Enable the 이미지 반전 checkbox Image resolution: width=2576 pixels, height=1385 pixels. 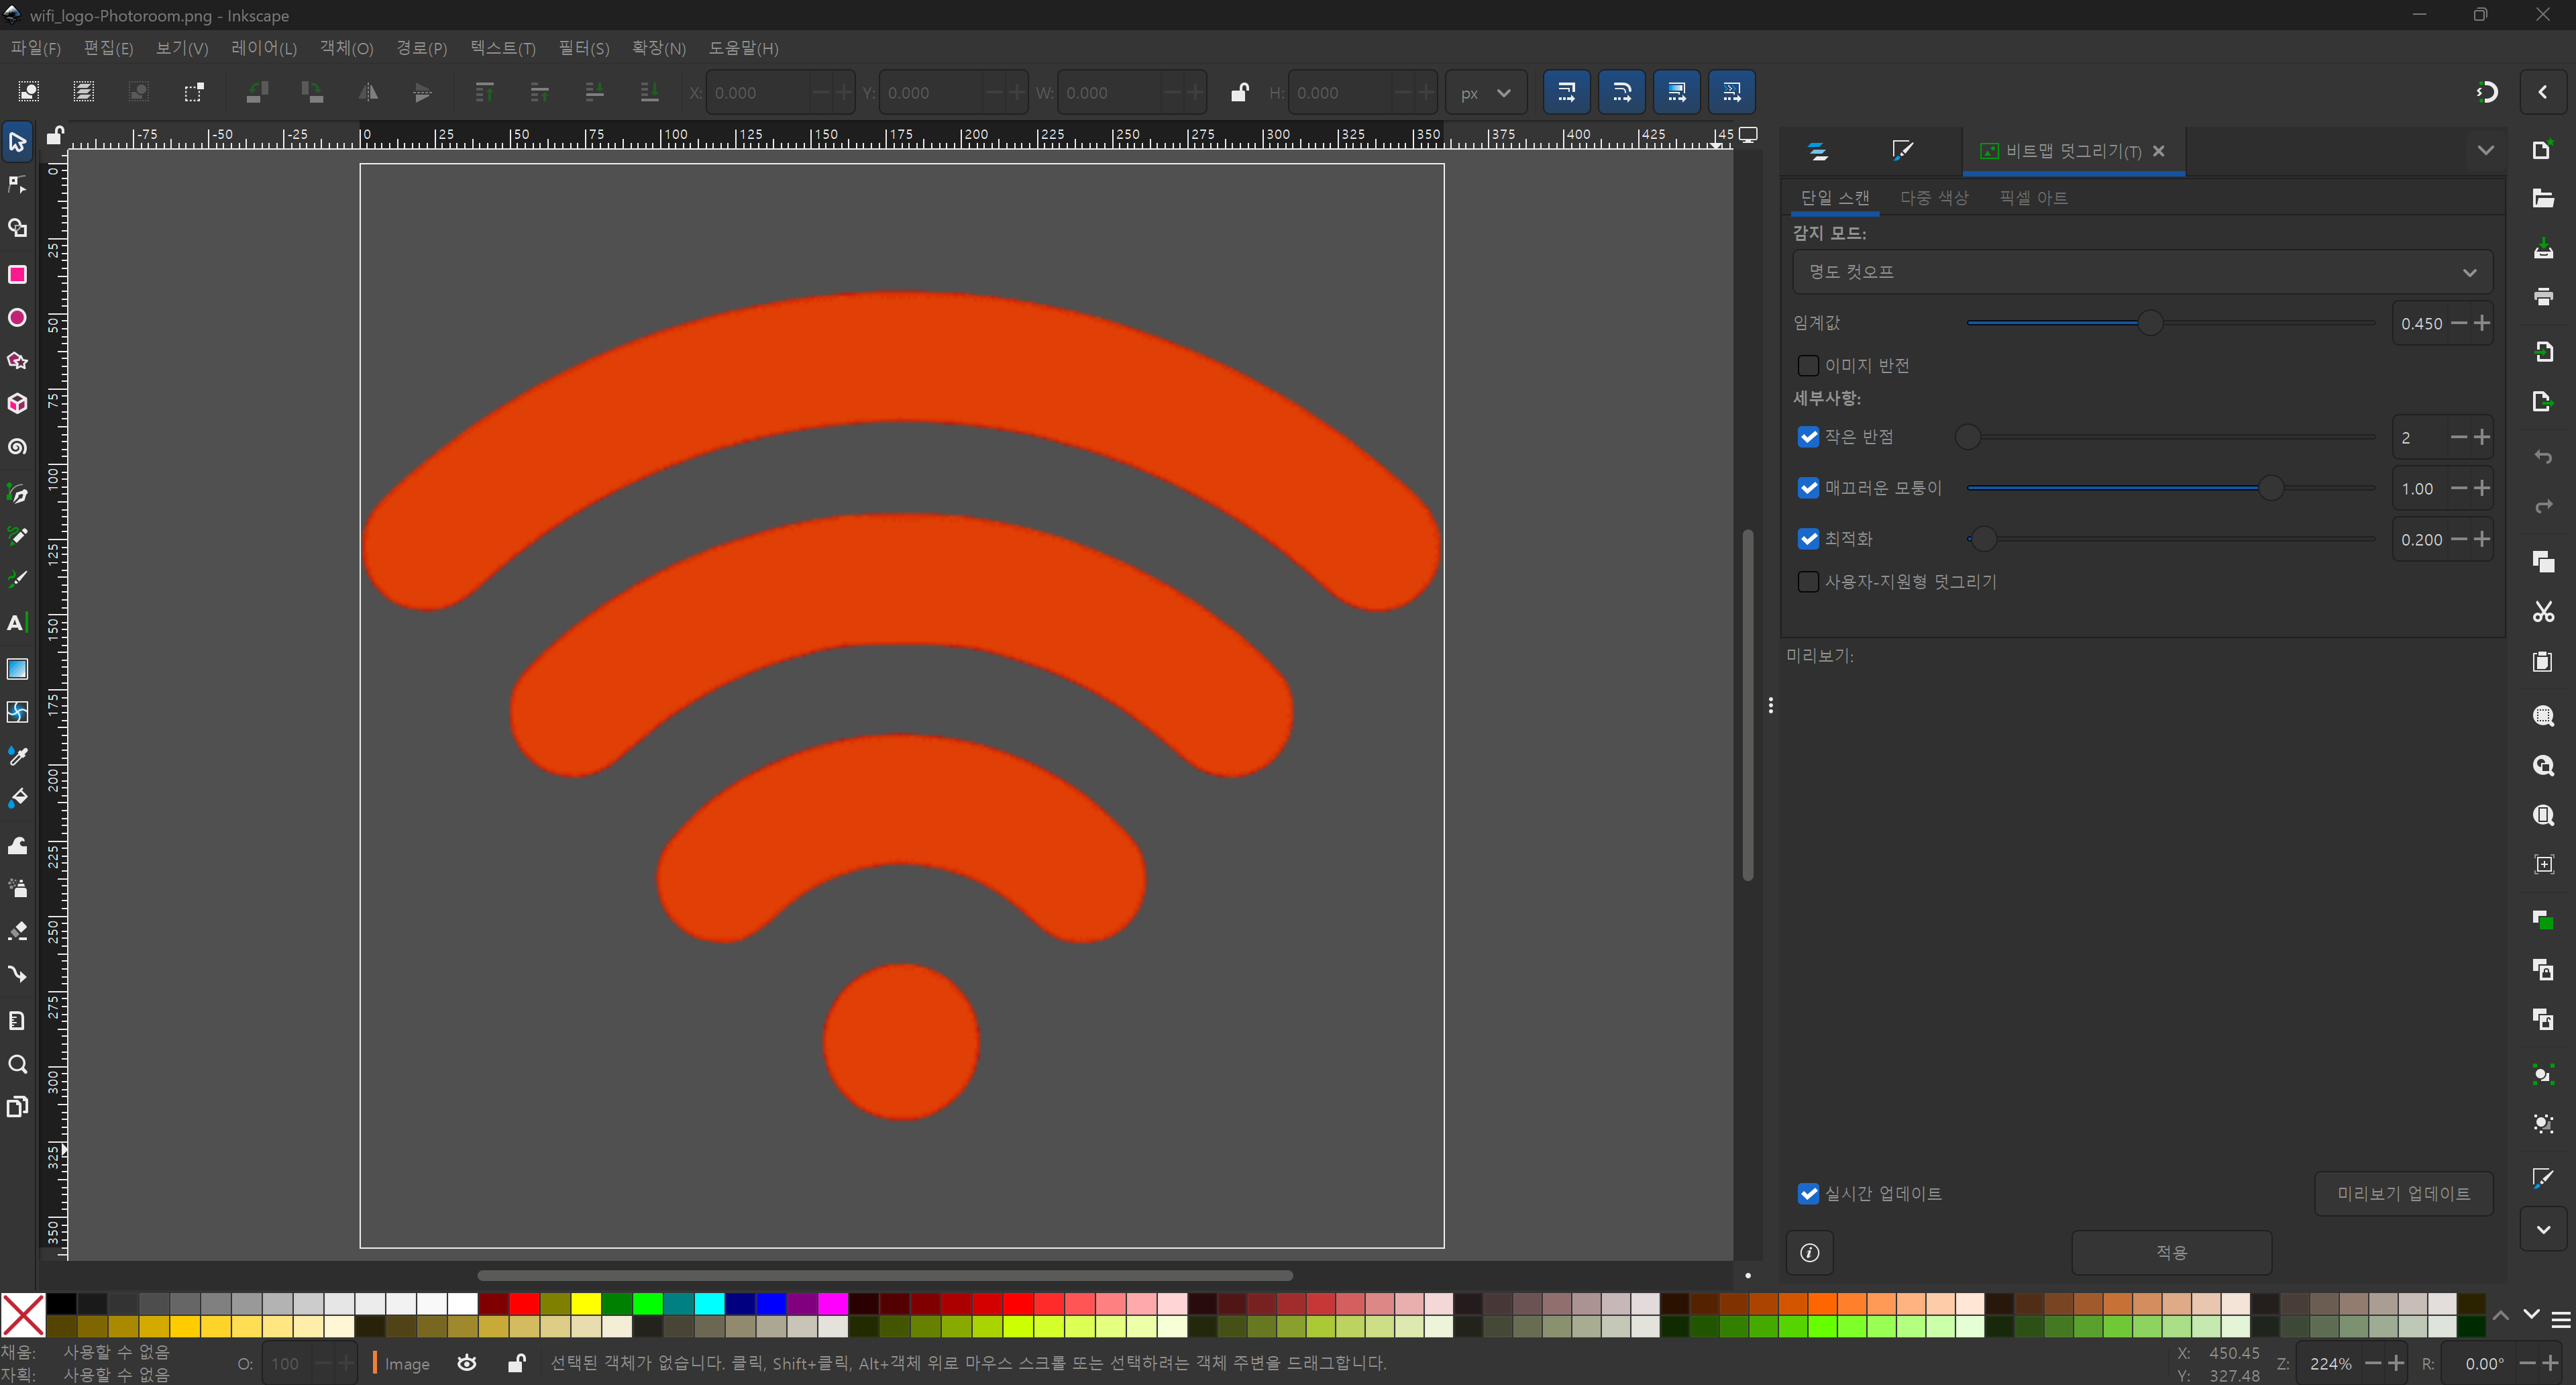tap(1808, 365)
